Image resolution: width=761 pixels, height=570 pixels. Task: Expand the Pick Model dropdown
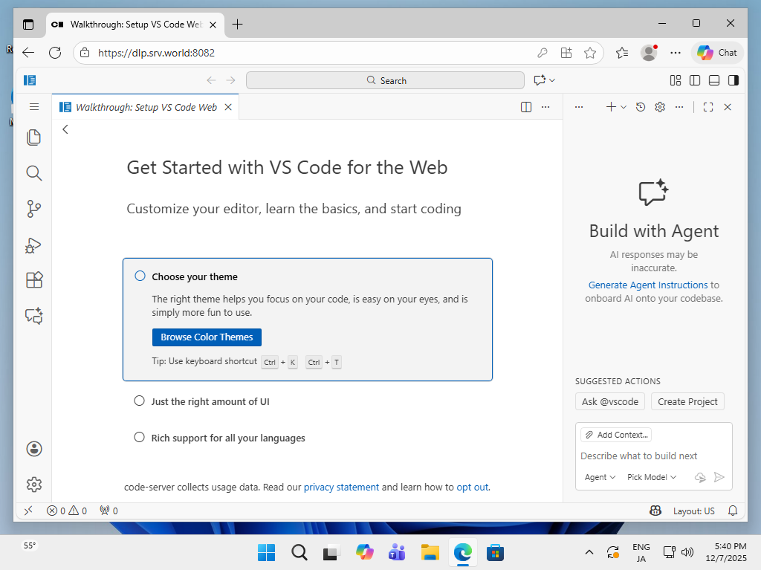coord(652,477)
